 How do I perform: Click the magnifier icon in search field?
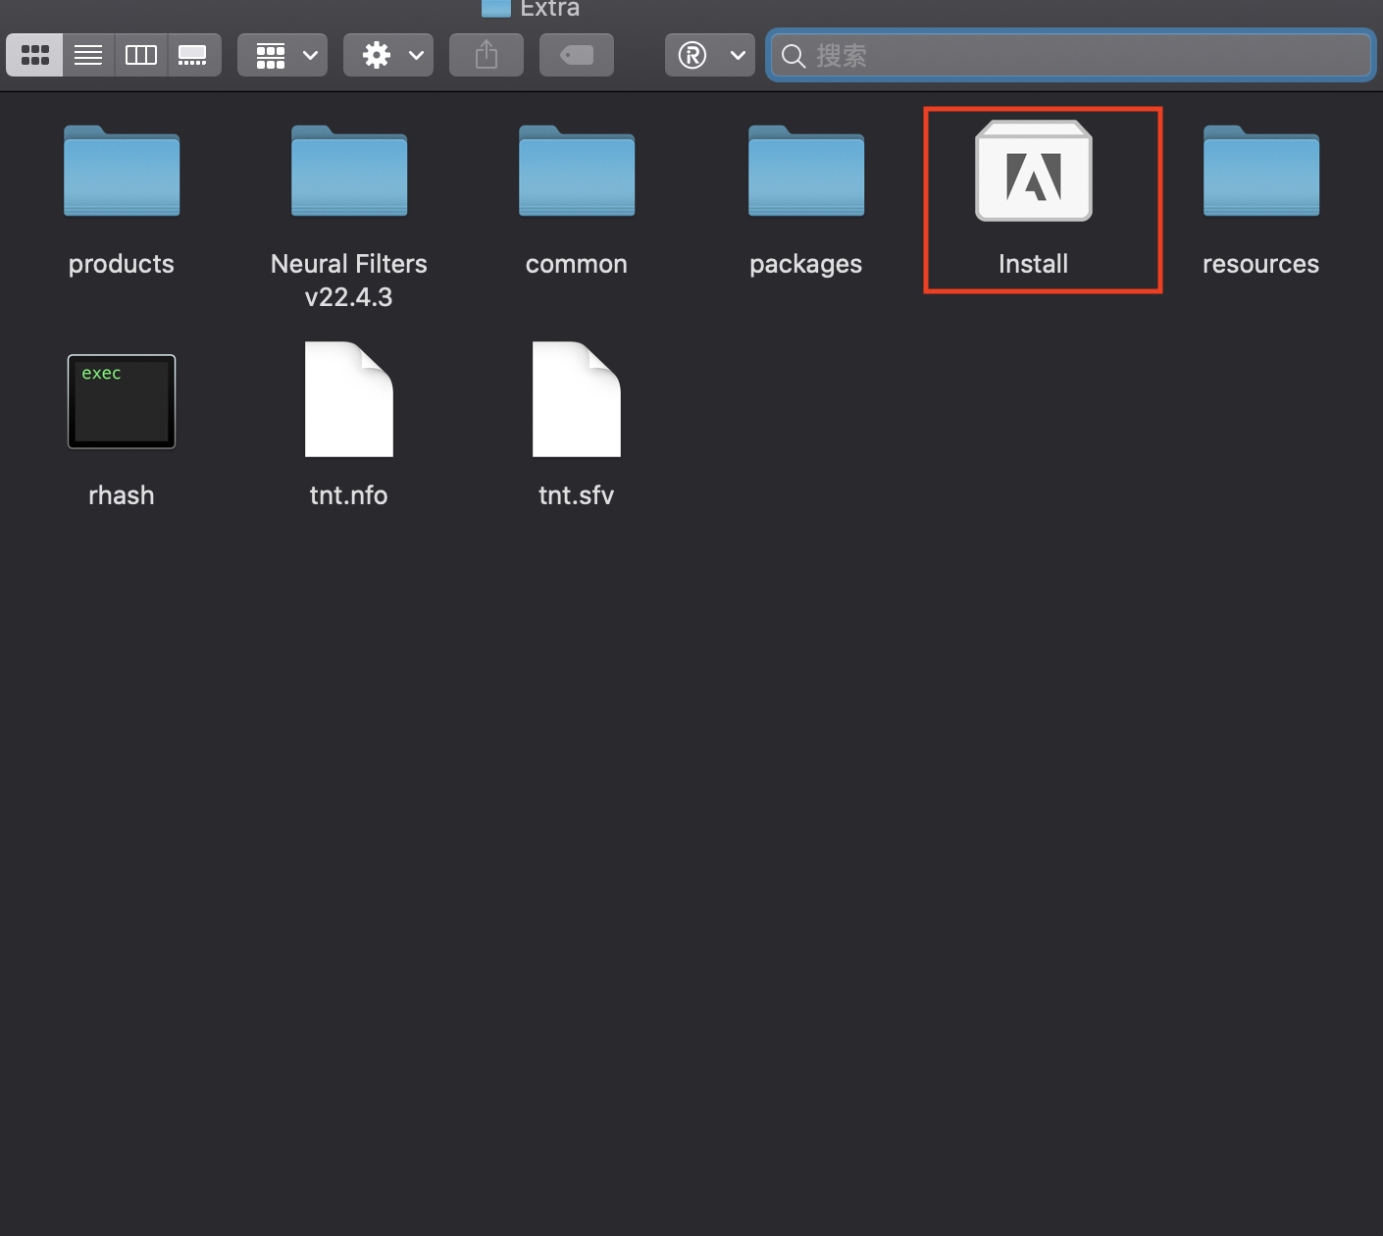(794, 56)
